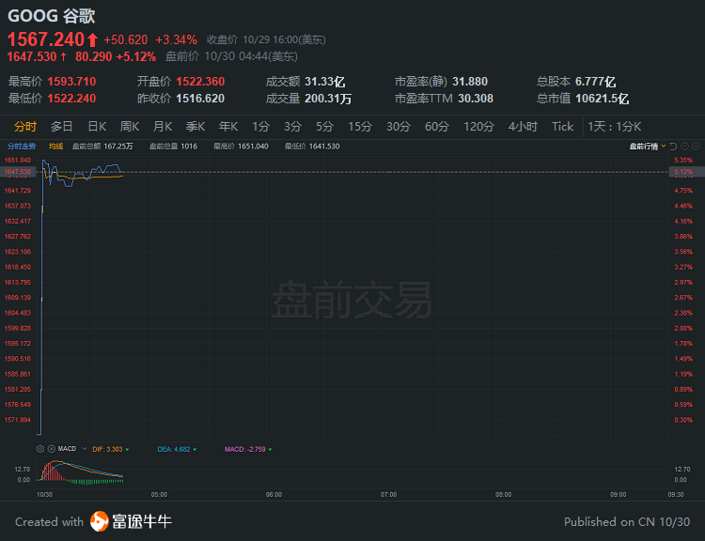
Task: Remove the MACD indicator with X icon
Action: pos(52,449)
